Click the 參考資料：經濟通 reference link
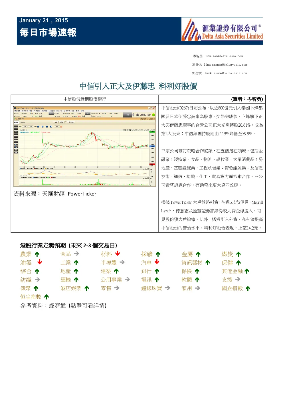The width and height of the screenshot is (283, 401). coord(63,306)
